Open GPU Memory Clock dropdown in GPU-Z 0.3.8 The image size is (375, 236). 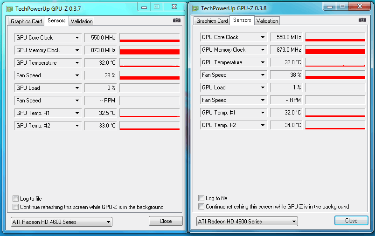coord(233,50)
